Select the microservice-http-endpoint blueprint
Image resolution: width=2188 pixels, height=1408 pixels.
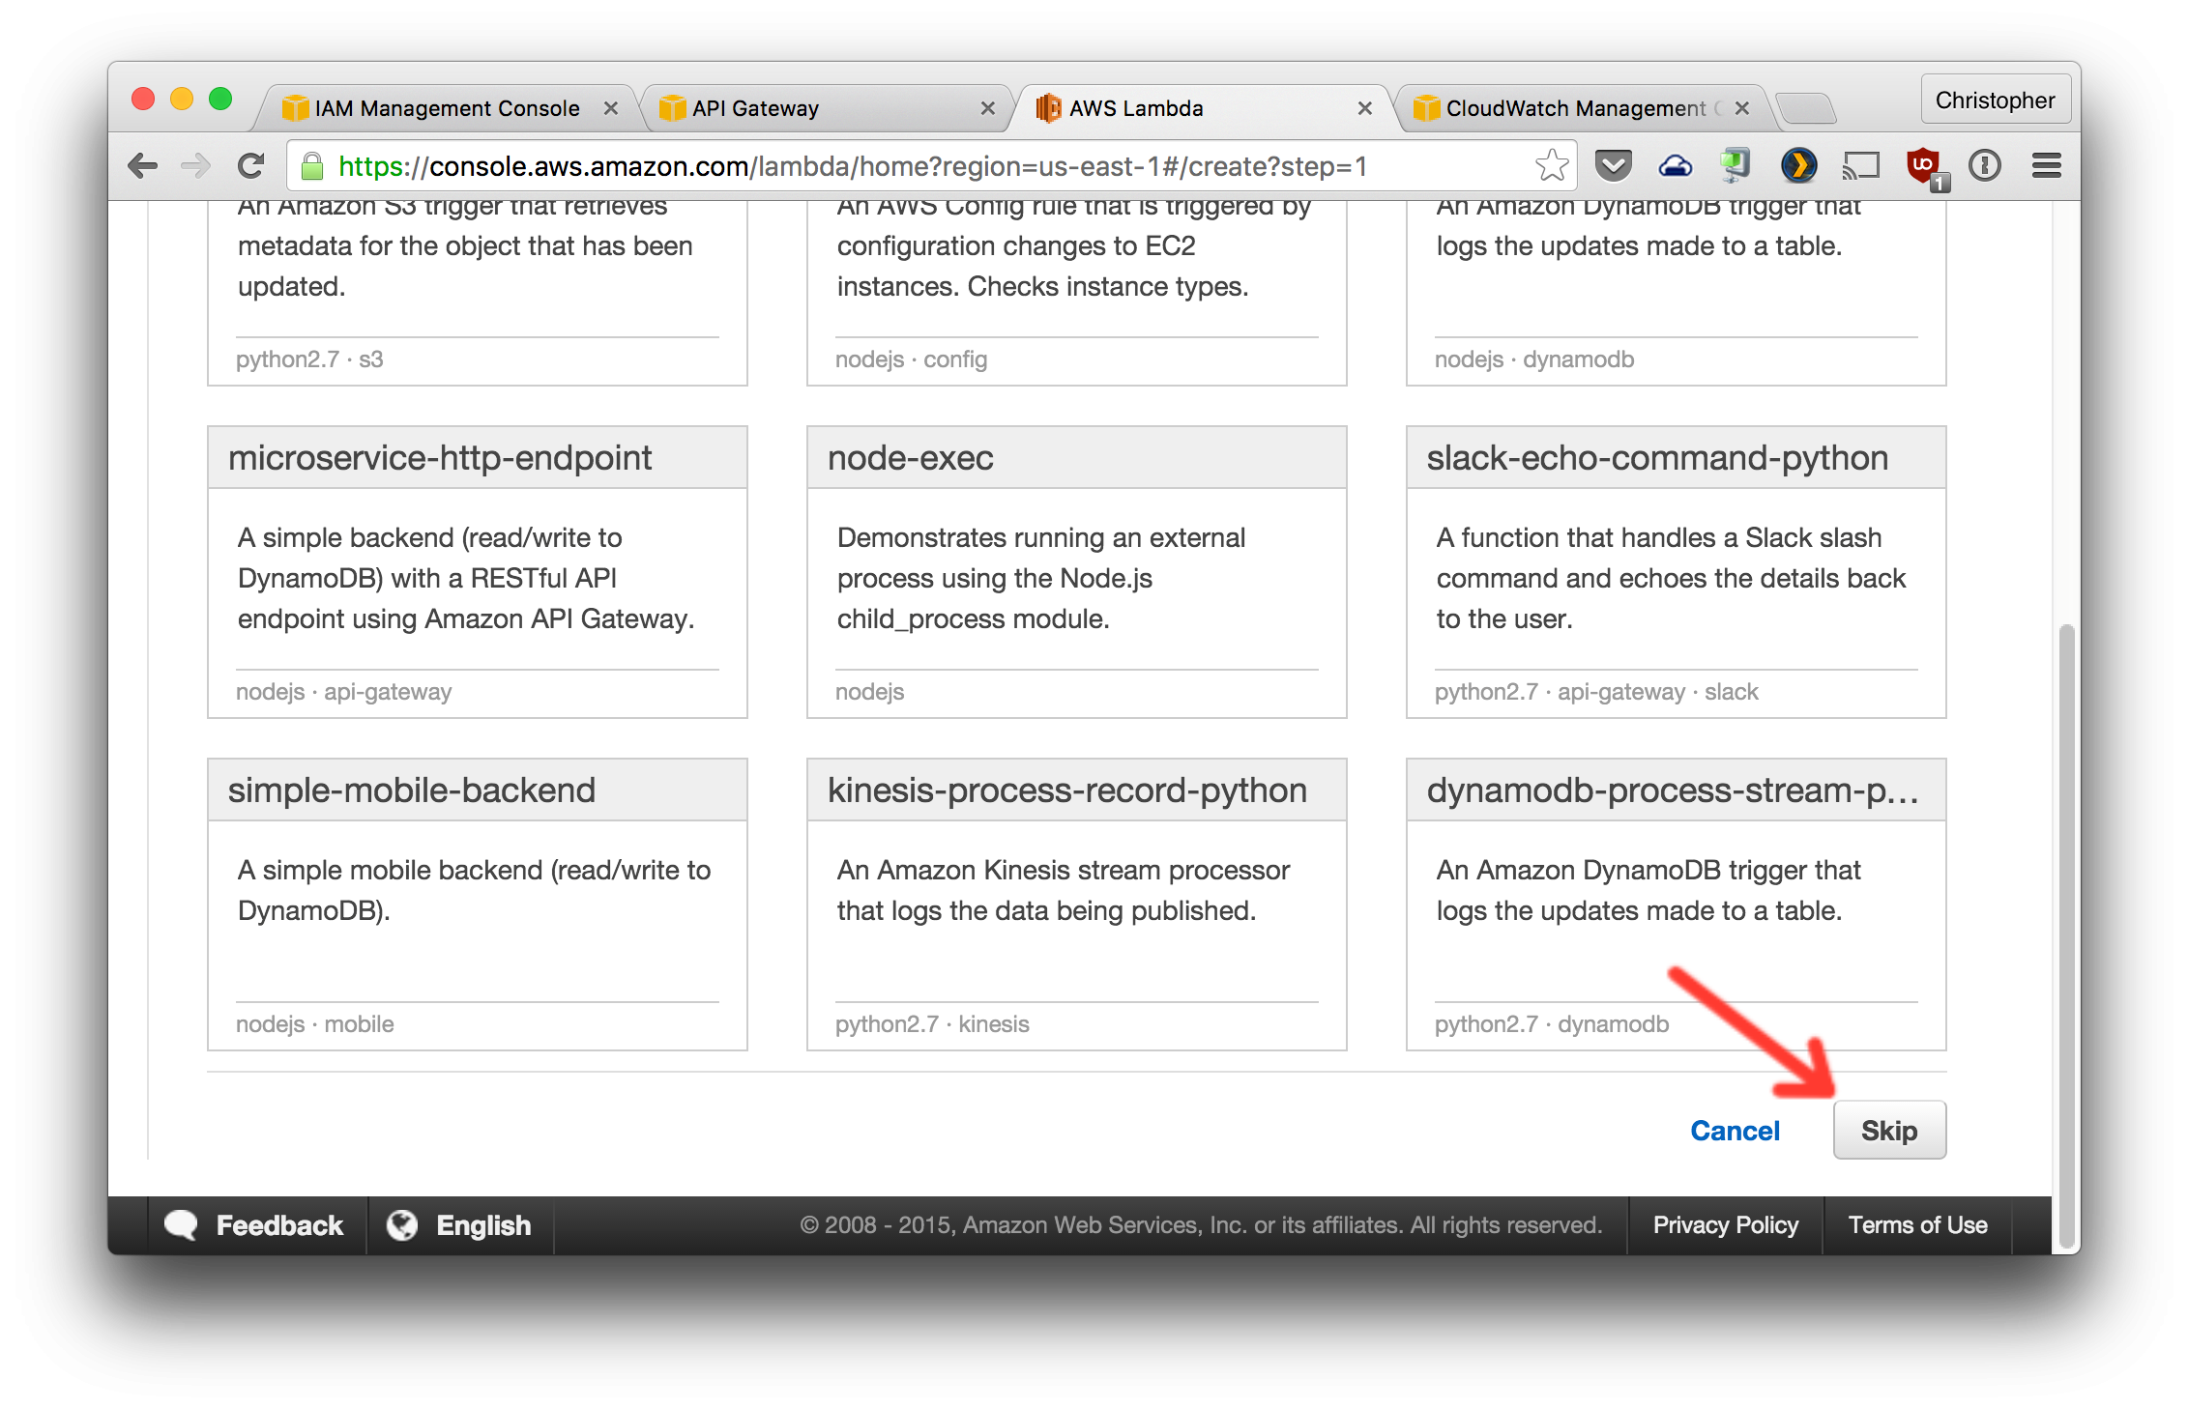[477, 571]
